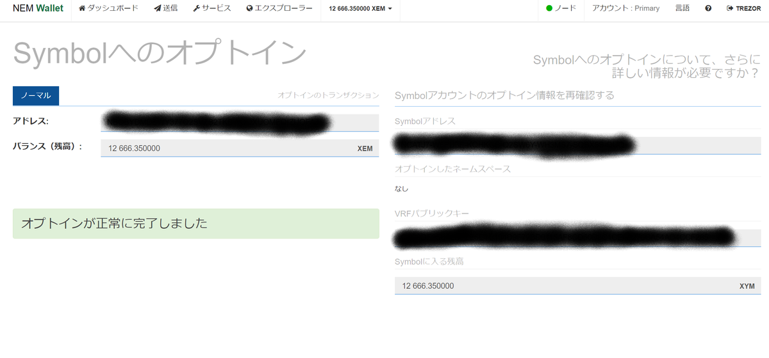
Task: Click the NEM Wallet logo
Action: point(38,8)
